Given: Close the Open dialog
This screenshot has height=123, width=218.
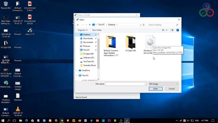Looking at the screenshot, I should tap(179, 20).
